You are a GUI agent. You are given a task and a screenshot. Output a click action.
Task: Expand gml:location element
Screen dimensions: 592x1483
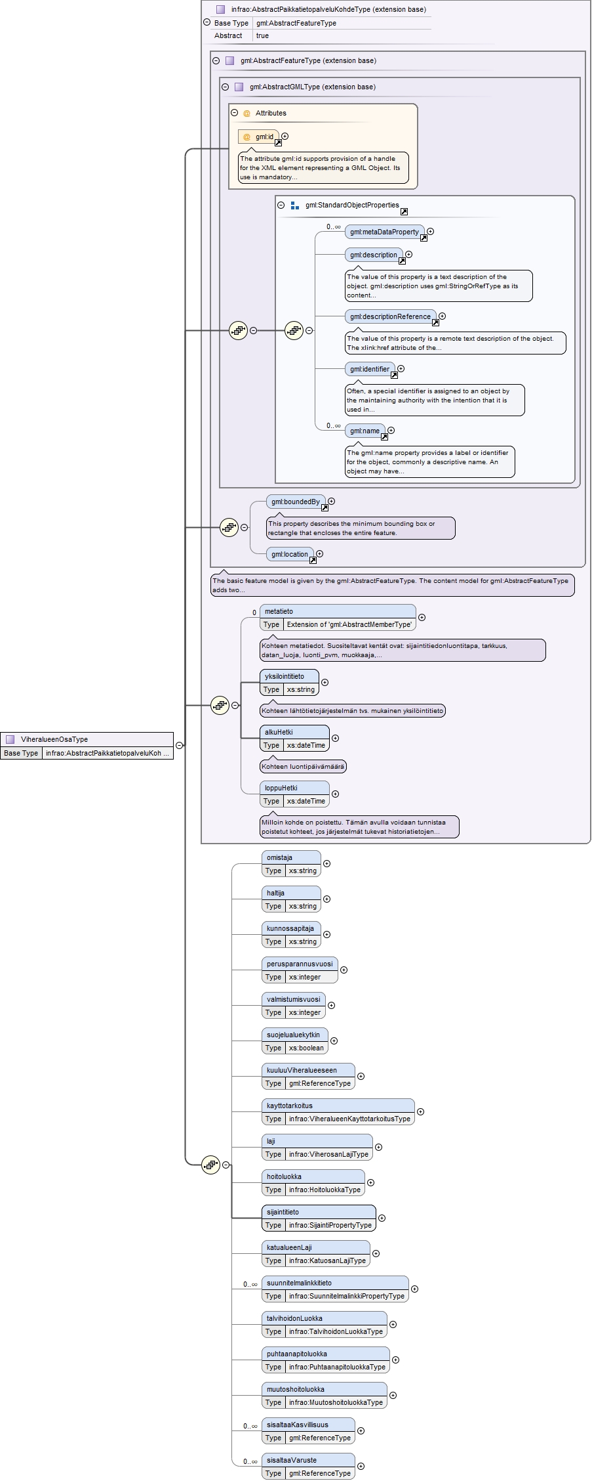[x=319, y=553]
